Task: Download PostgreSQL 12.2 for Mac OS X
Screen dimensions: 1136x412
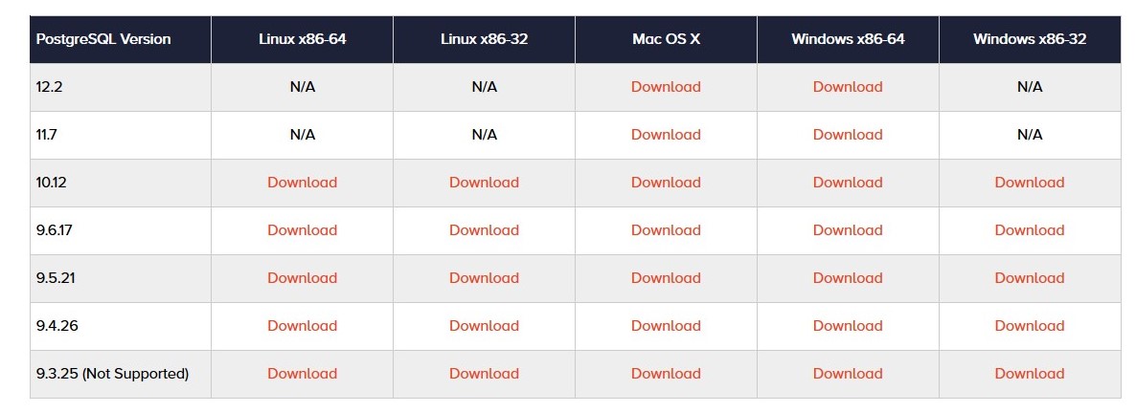Action: [x=666, y=87]
